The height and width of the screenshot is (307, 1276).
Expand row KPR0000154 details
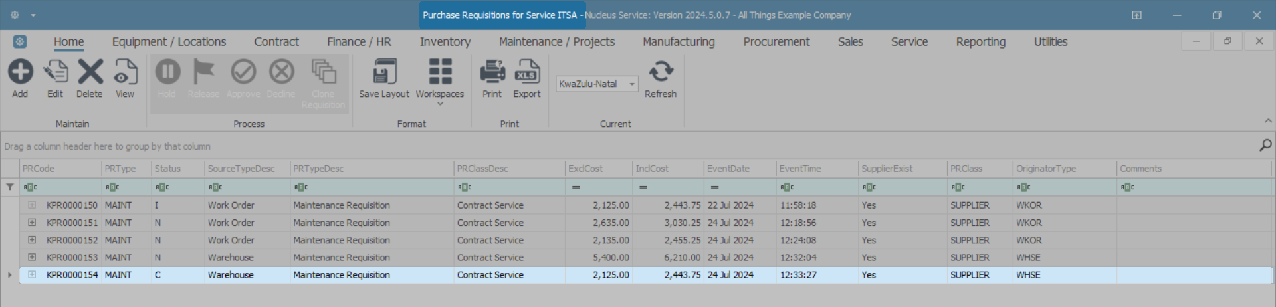[32, 274]
